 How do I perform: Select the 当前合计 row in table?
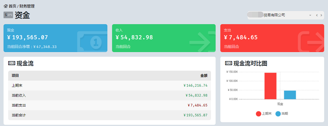coord(110,115)
